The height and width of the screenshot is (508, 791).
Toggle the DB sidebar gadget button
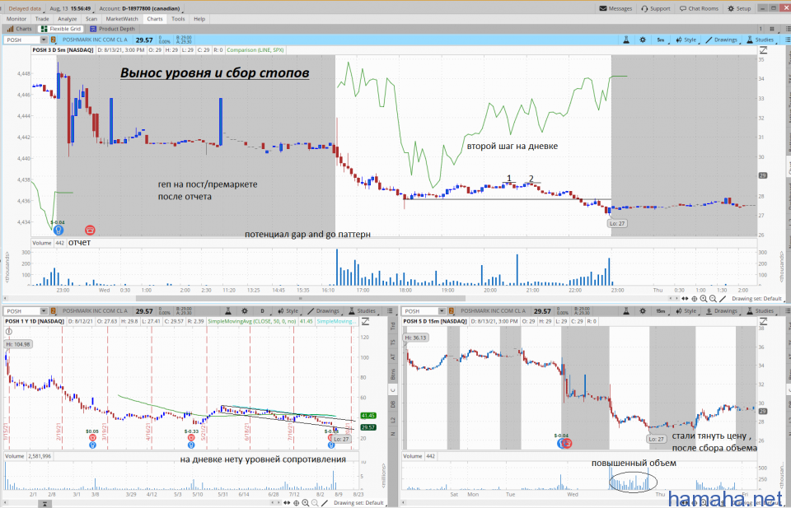tap(393, 405)
